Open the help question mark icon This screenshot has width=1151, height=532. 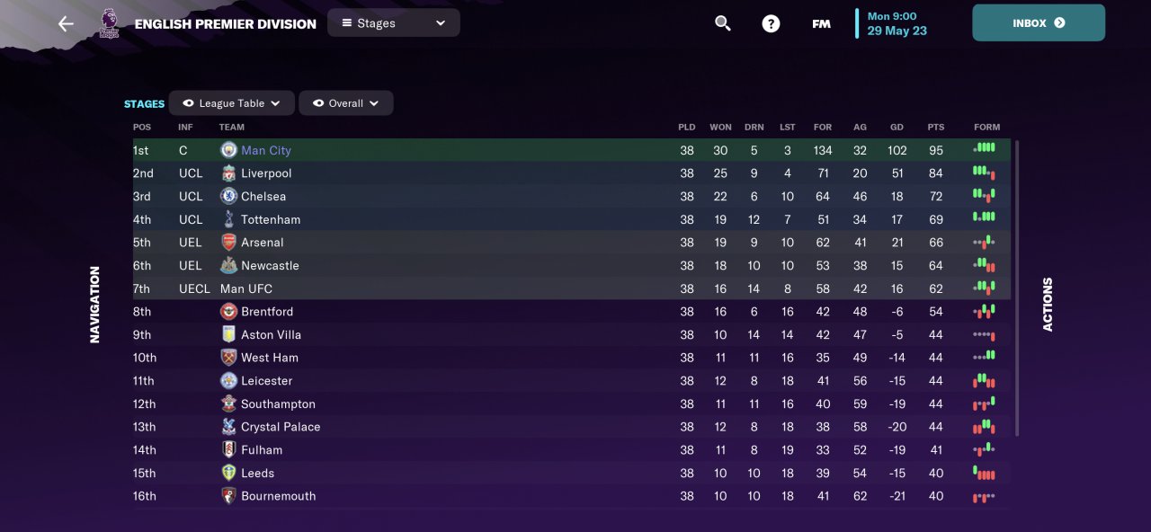(x=771, y=23)
